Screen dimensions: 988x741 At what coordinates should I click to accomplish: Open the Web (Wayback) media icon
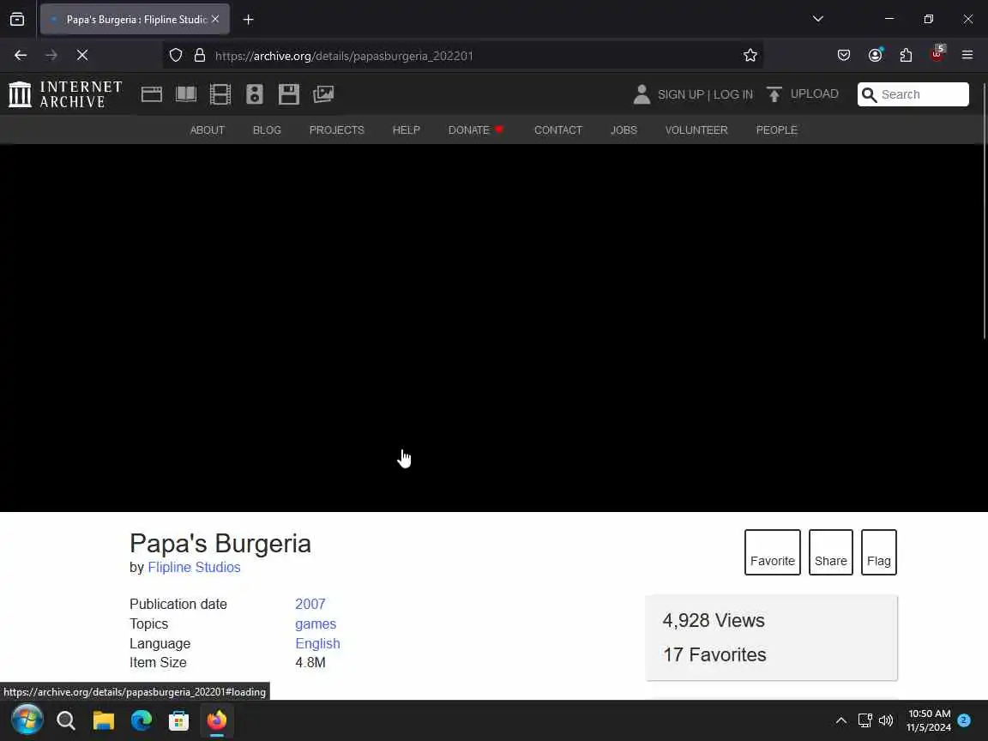pos(151,94)
